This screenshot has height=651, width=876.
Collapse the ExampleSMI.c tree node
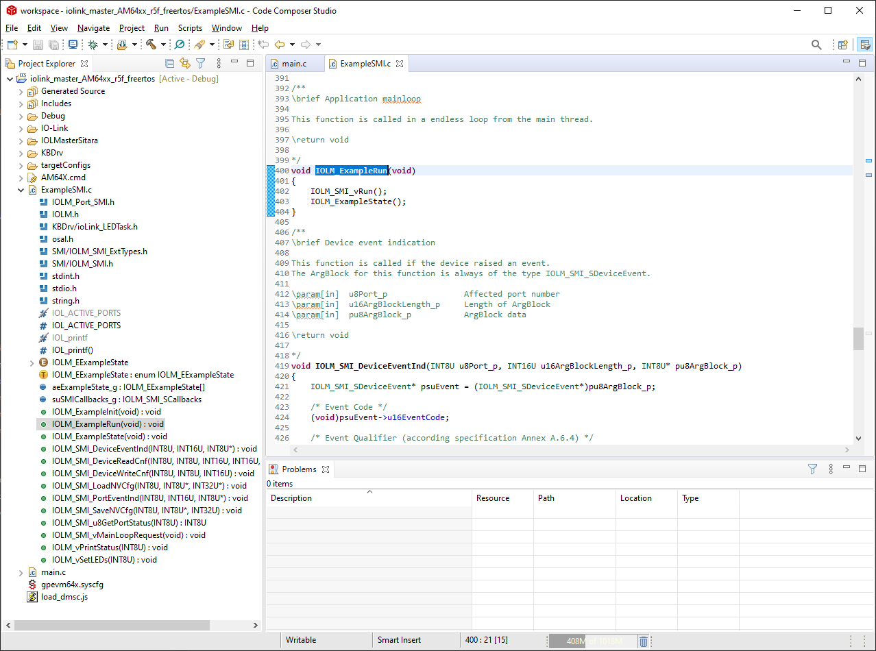(x=21, y=190)
